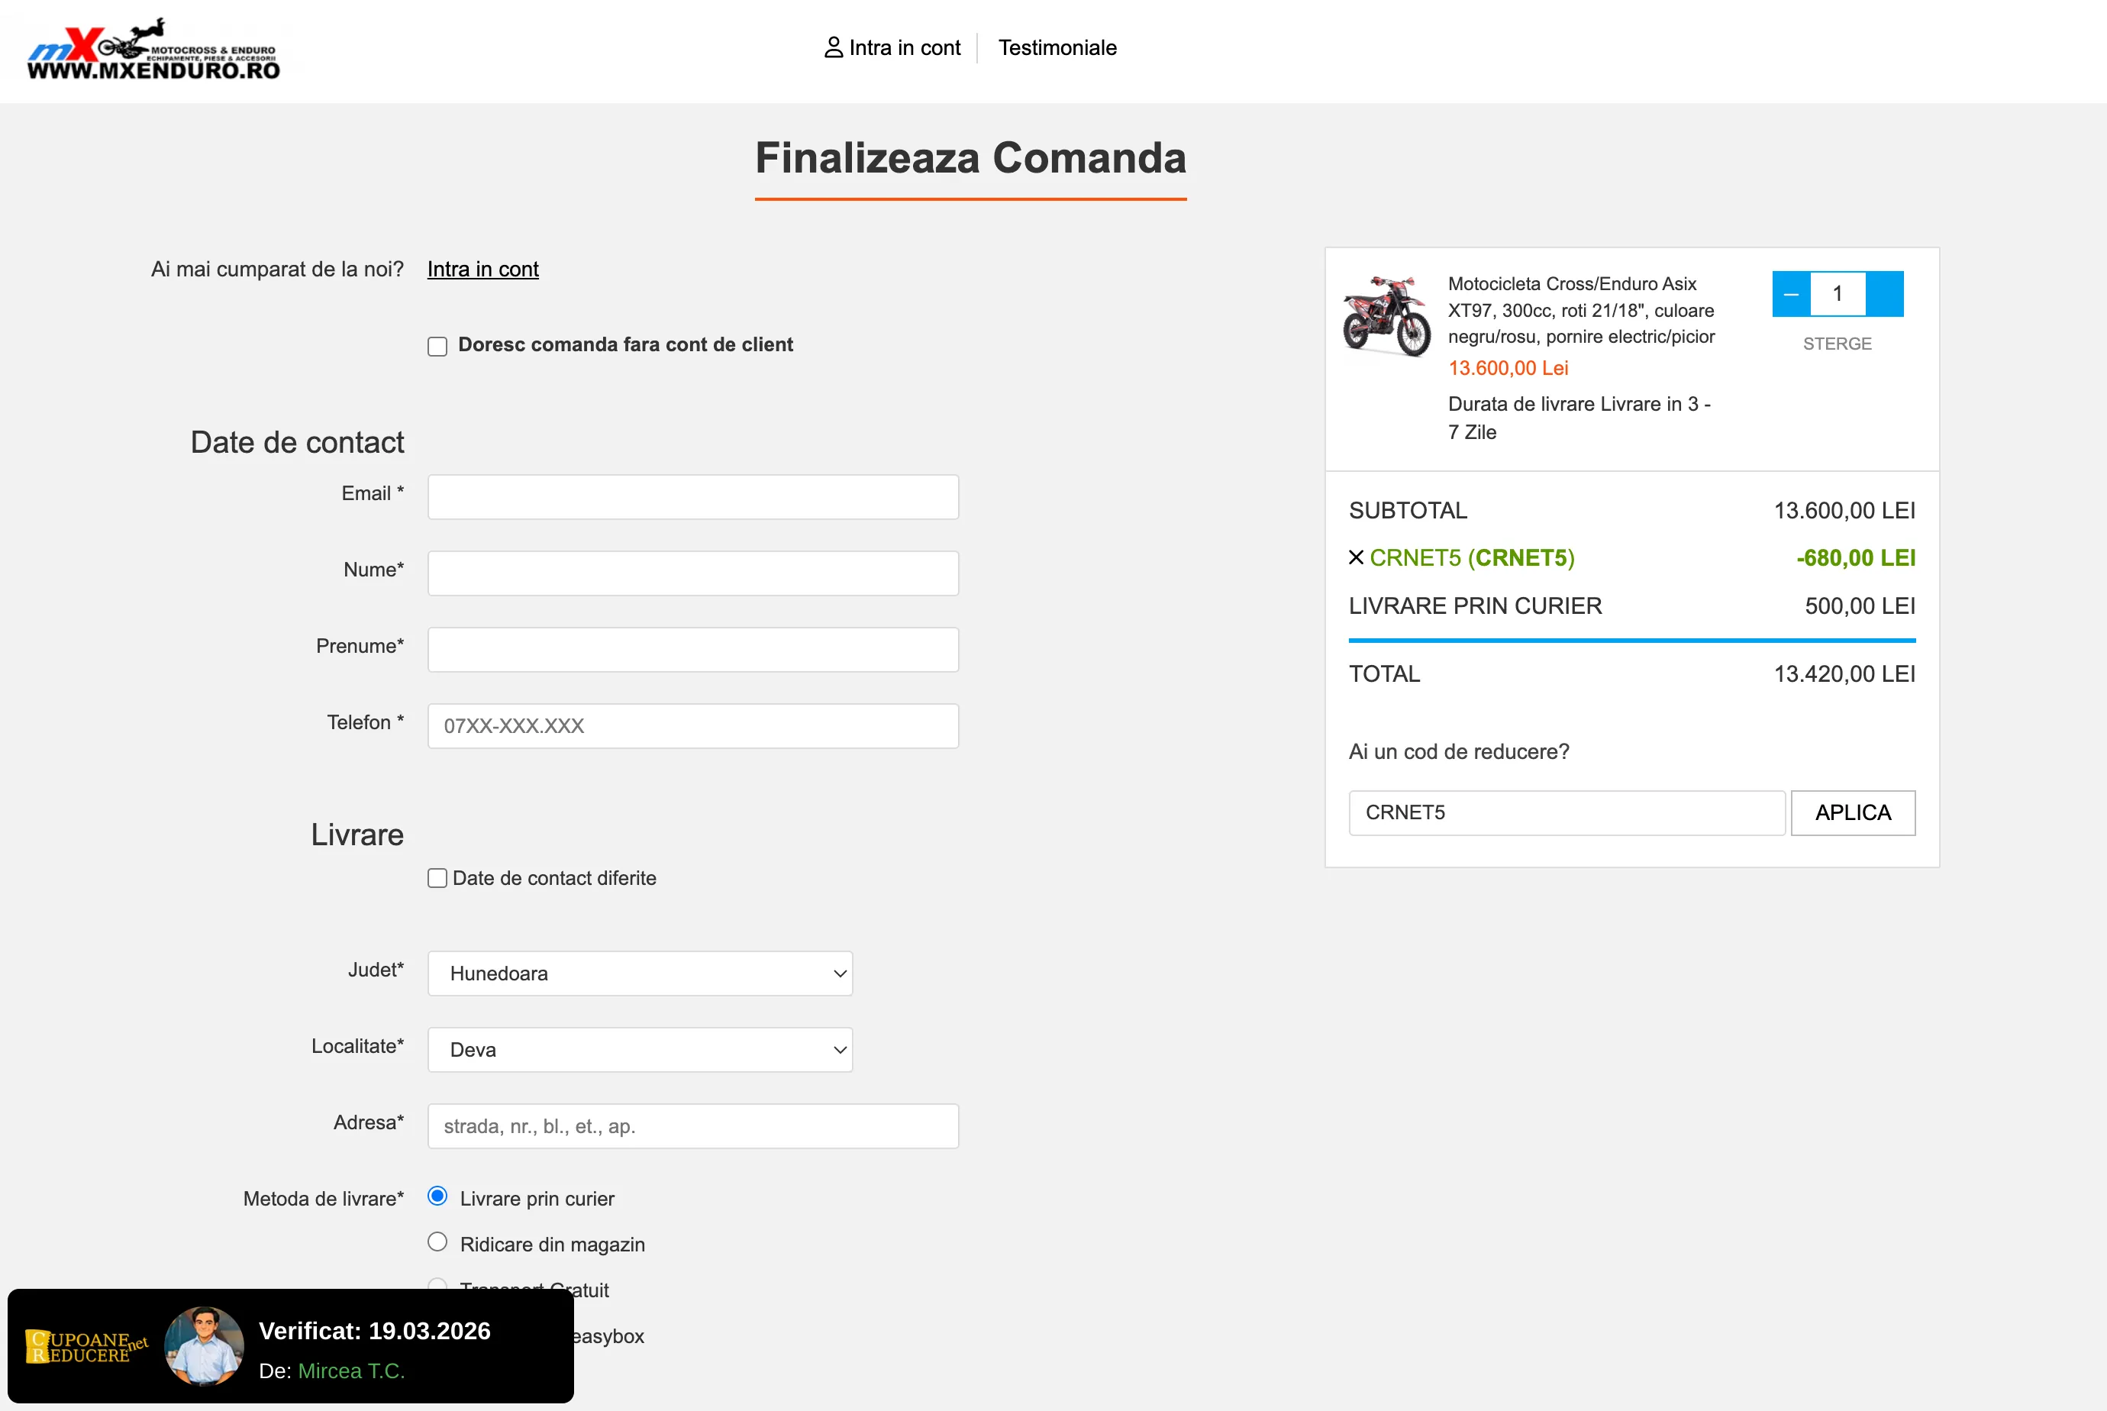Open the Localitate dropdown showing Deva
This screenshot has width=2107, height=1411.
640,1050
